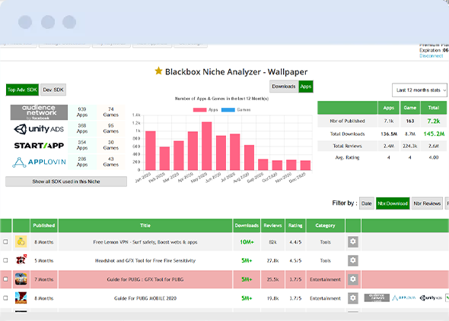The height and width of the screenshot is (321, 449).
Task: Toggle the Games legend color swatch
Action: (x=228, y=110)
